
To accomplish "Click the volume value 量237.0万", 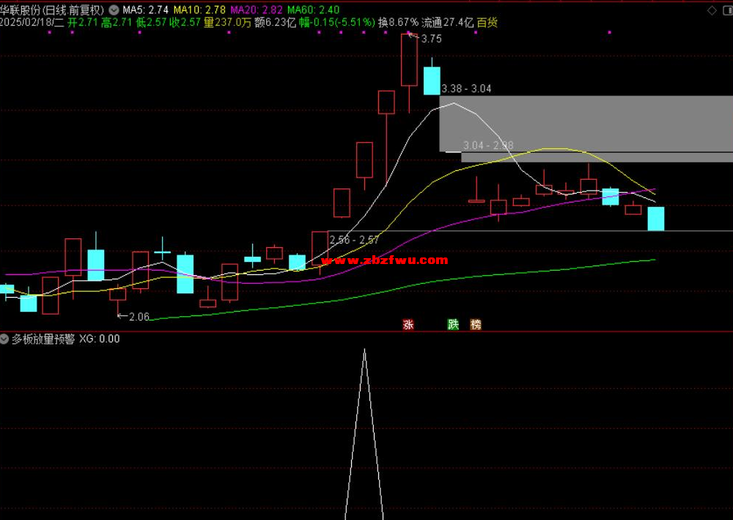I will 228,23.
